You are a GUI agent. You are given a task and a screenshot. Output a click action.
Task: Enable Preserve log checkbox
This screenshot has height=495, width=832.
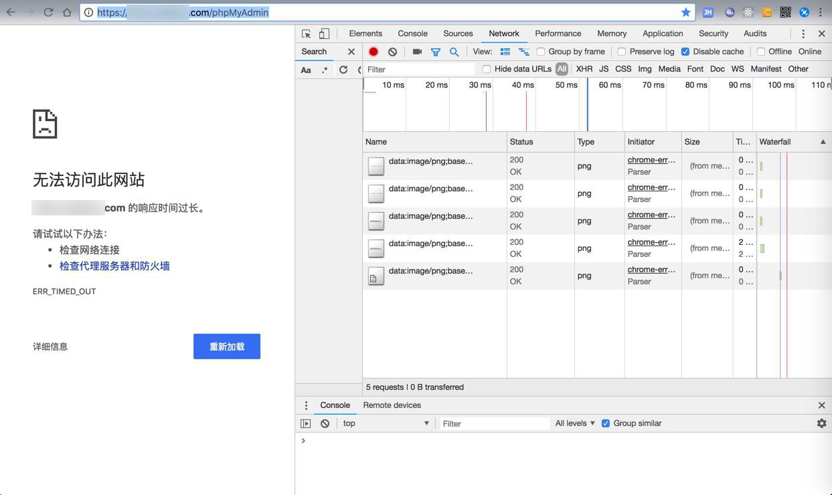pos(622,52)
